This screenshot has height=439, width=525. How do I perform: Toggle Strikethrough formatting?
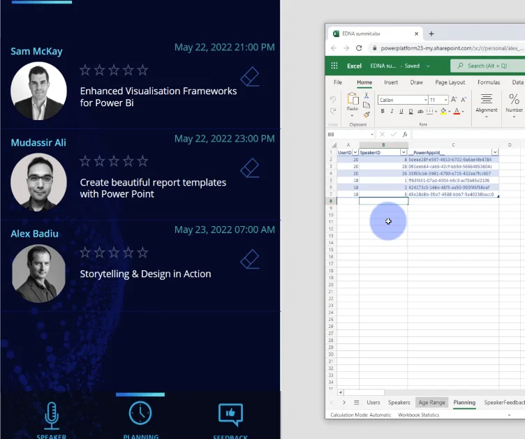pos(420,112)
